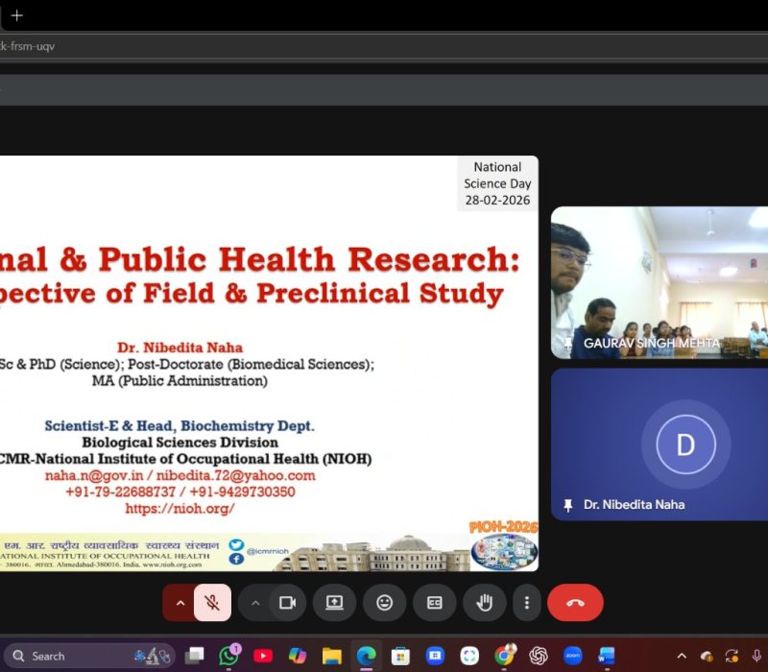Toggle closed captions on
Image resolution: width=768 pixels, height=672 pixels.
coord(434,603)
